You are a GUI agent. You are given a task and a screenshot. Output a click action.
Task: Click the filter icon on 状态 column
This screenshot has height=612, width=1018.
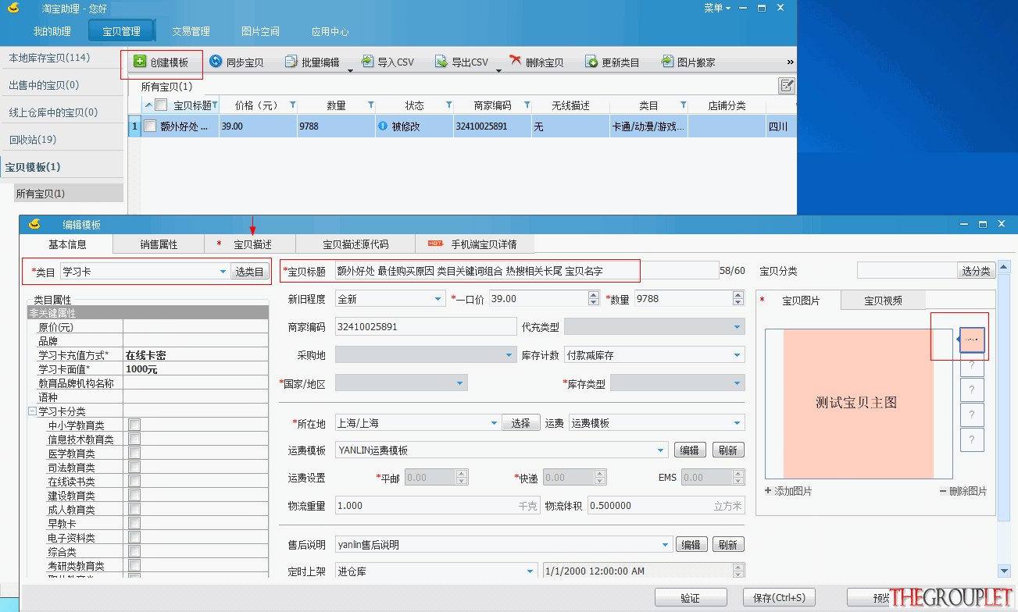pyautogui.click(x=448, y=105)
